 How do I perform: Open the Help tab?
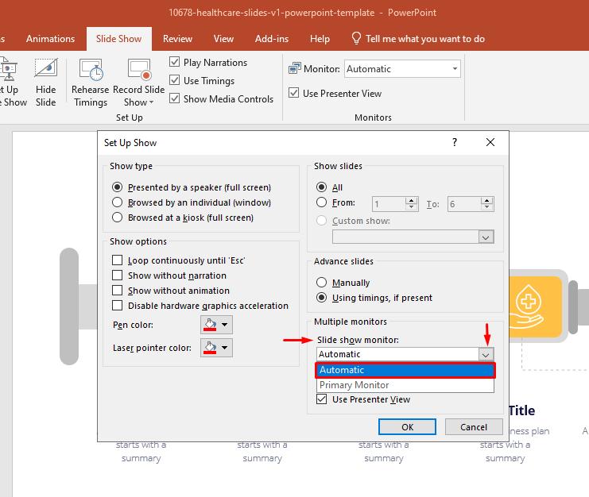[320, 39]
